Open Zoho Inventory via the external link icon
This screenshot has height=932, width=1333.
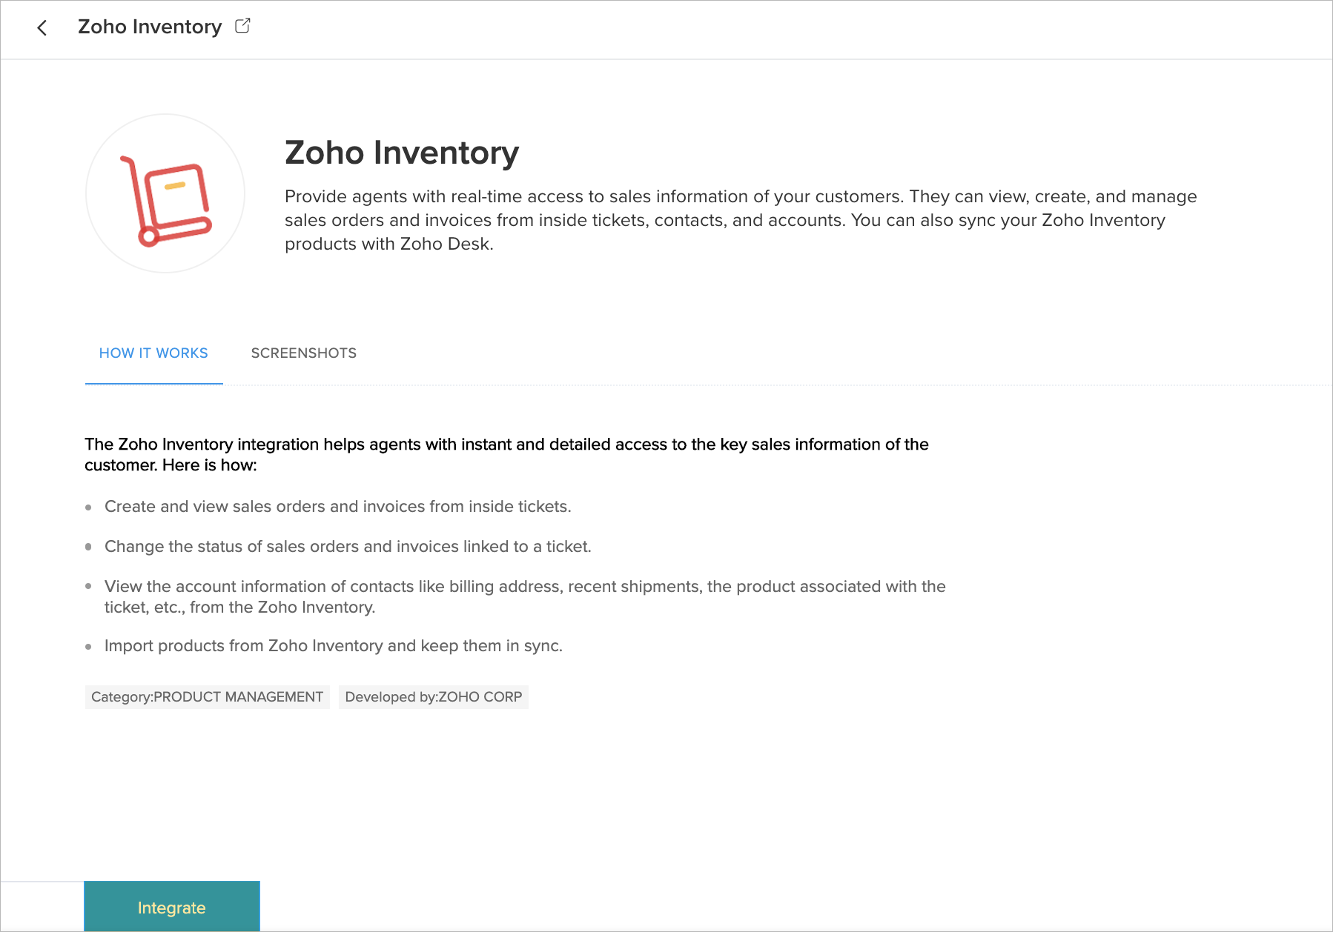[242, 26]
